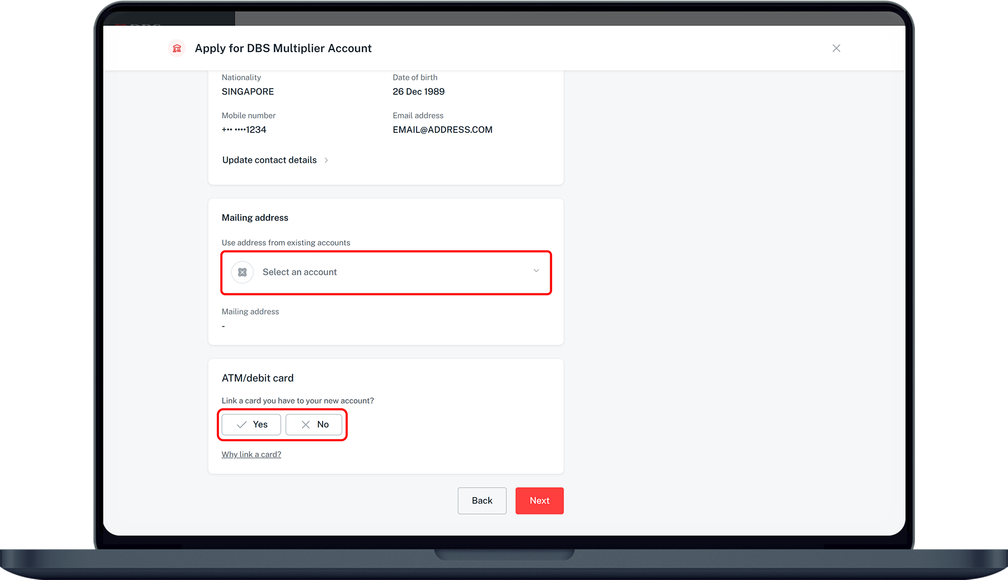Expand Update contact details section

(269, 160)
